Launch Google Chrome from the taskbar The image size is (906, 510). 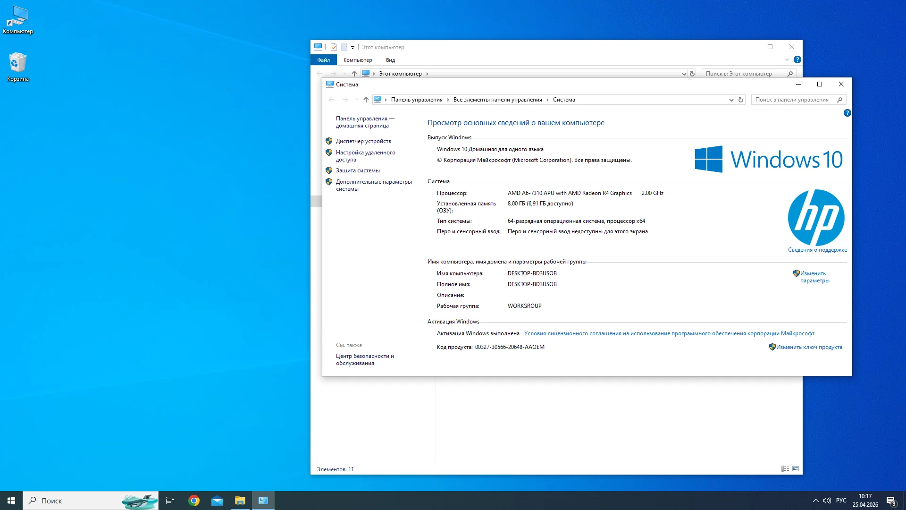coord(194,501)
